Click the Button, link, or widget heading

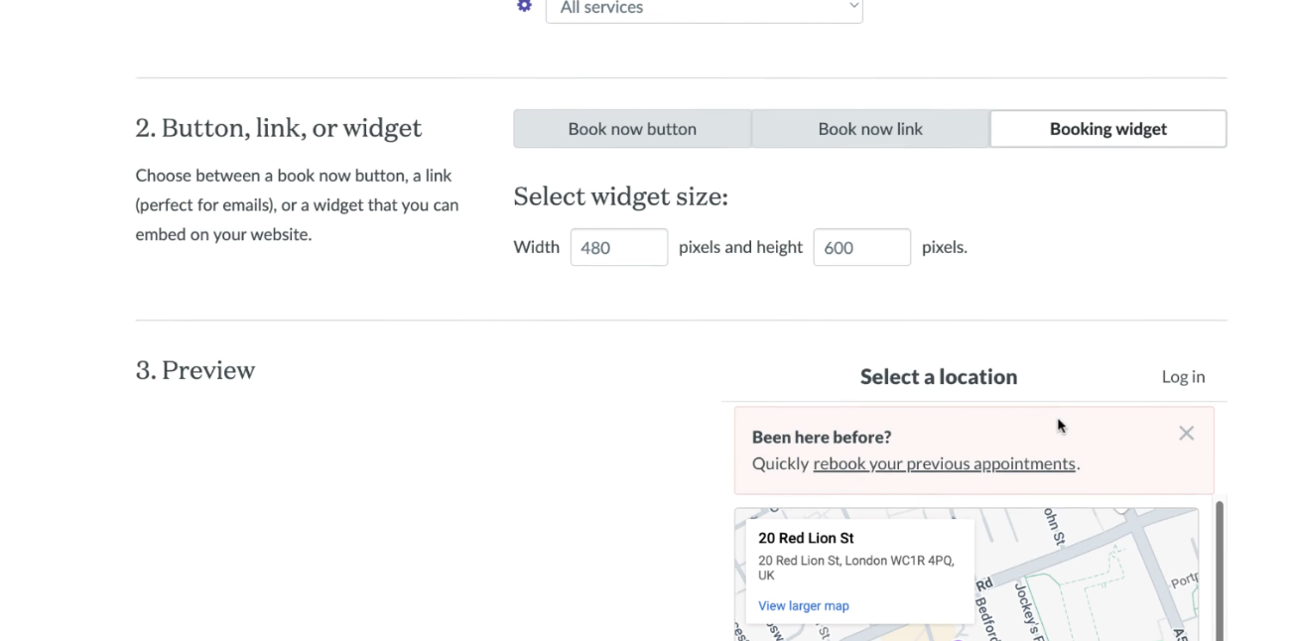(278, 128)
